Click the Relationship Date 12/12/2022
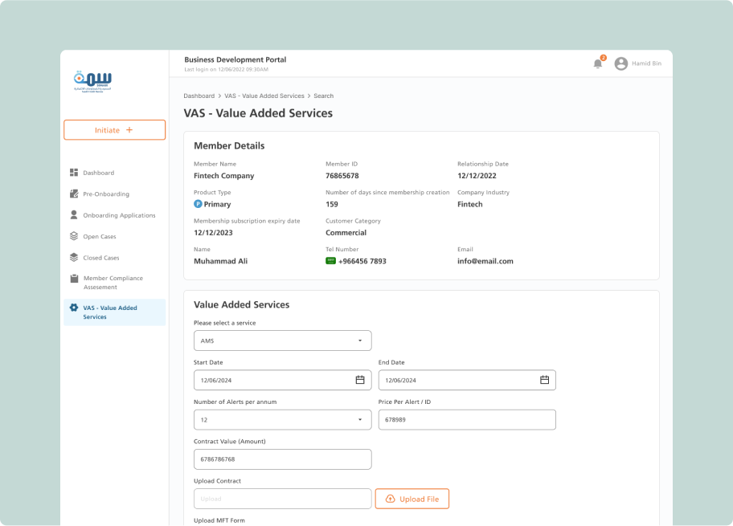Viewport: 733px width, 526px height. (x=477, y=176)
